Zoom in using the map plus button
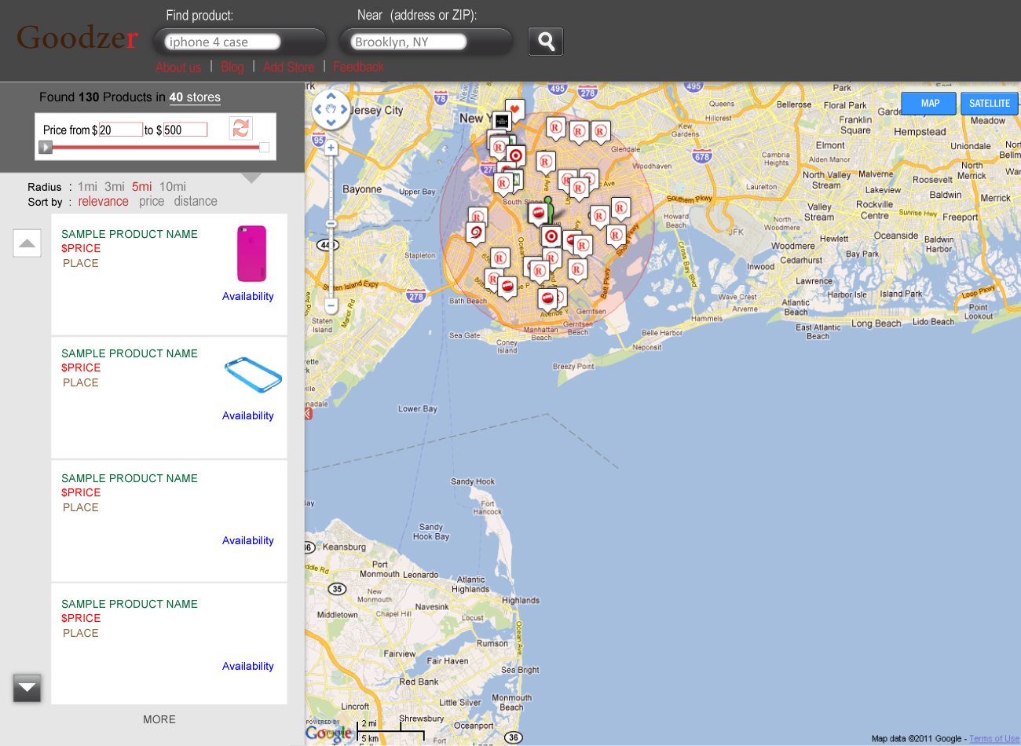The image size is (1021, 746). pos(331,148)
